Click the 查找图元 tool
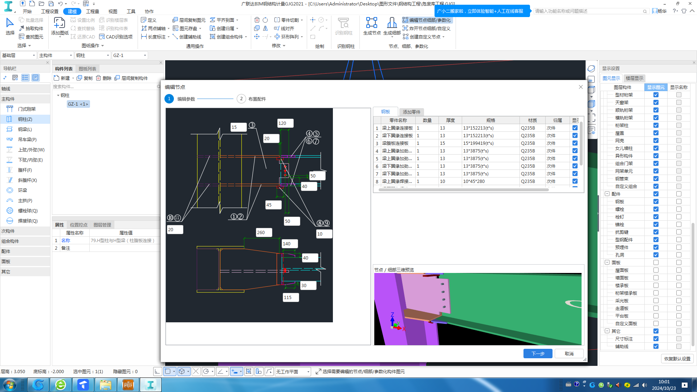The width and height of the screenshot is (697, 392). [31, 37]
